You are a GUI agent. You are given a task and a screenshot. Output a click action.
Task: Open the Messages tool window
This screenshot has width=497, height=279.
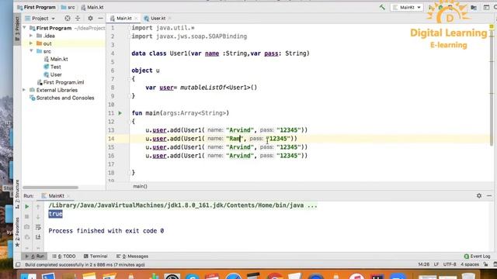(x=132, y=257)
